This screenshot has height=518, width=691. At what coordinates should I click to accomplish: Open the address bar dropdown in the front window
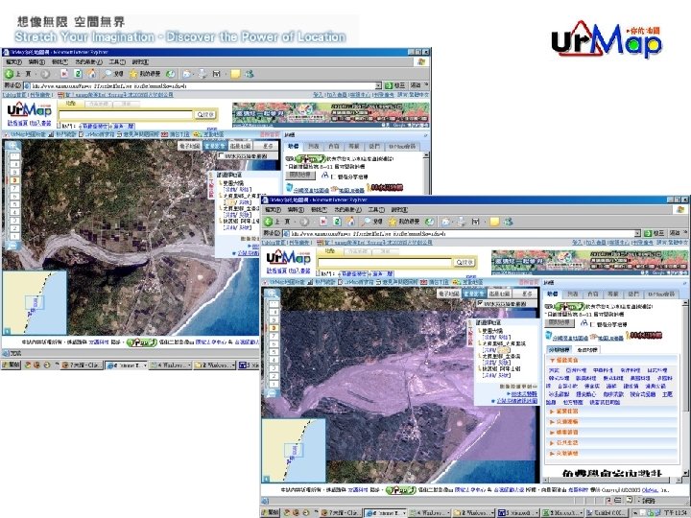click(637, 233)
